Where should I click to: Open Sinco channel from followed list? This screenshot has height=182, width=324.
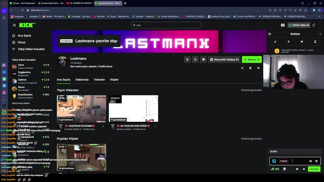click(30, 88)
